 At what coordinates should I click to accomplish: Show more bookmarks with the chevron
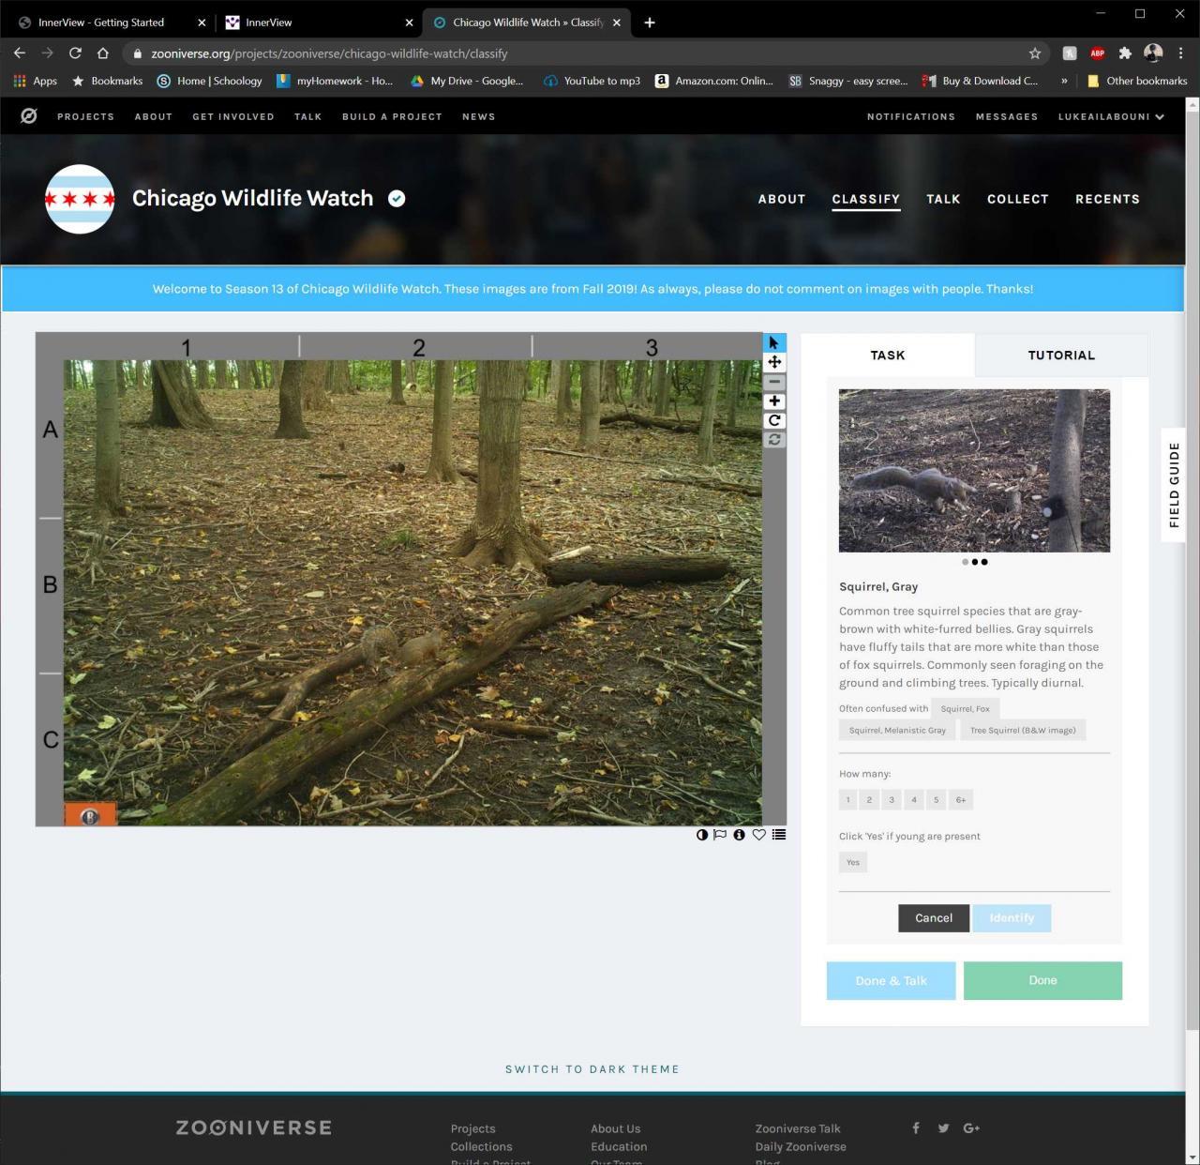[x=1064, y=81]
